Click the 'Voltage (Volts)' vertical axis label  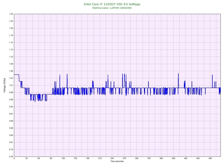(4, 85)
